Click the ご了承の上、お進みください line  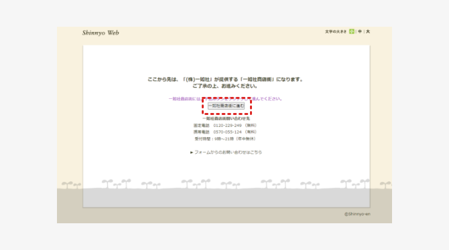(225, 86)
